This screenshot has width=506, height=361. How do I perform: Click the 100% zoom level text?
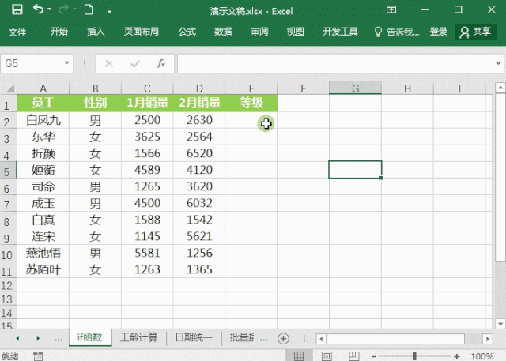point(481,356)
